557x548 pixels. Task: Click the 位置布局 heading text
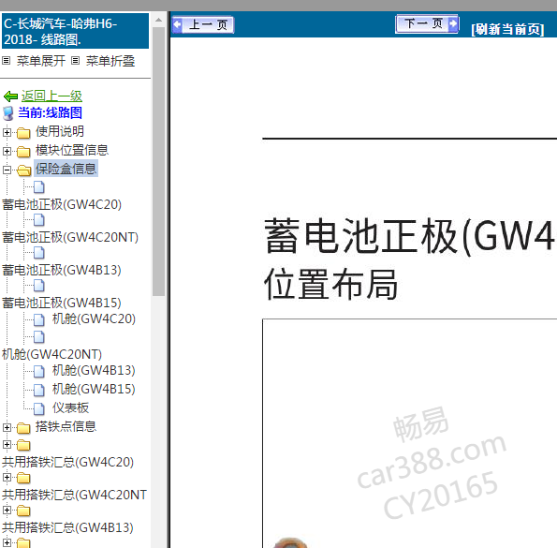point(330,285)
